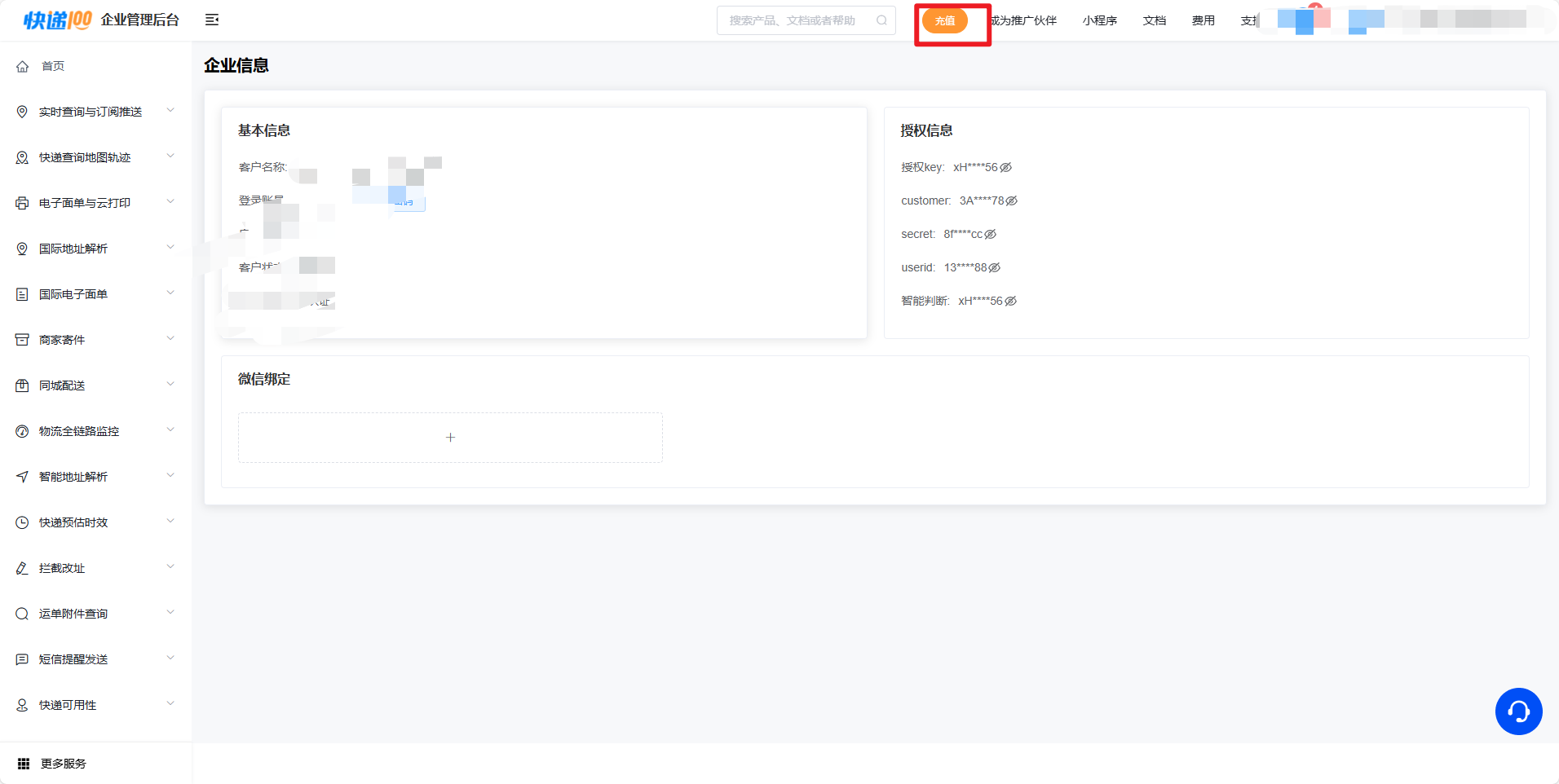The image size is (1559, 784).
Task: Open 费用 in top navigation
Action: (1203, 20)
